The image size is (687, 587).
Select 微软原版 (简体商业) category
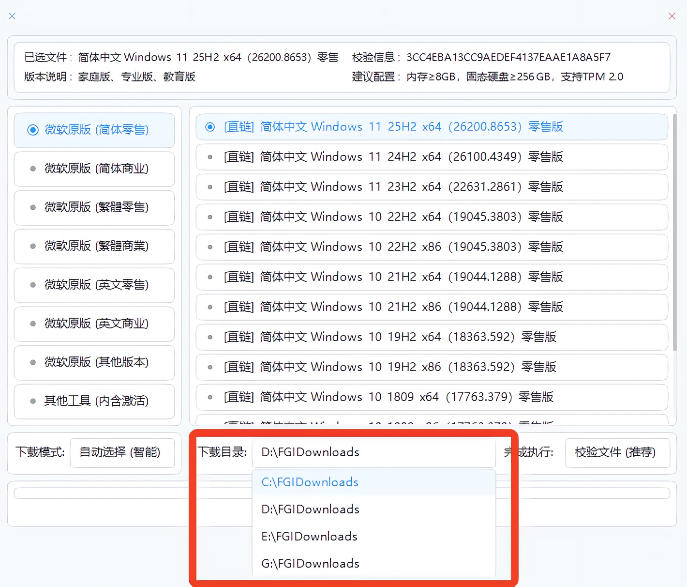click(x=94, y=169)
